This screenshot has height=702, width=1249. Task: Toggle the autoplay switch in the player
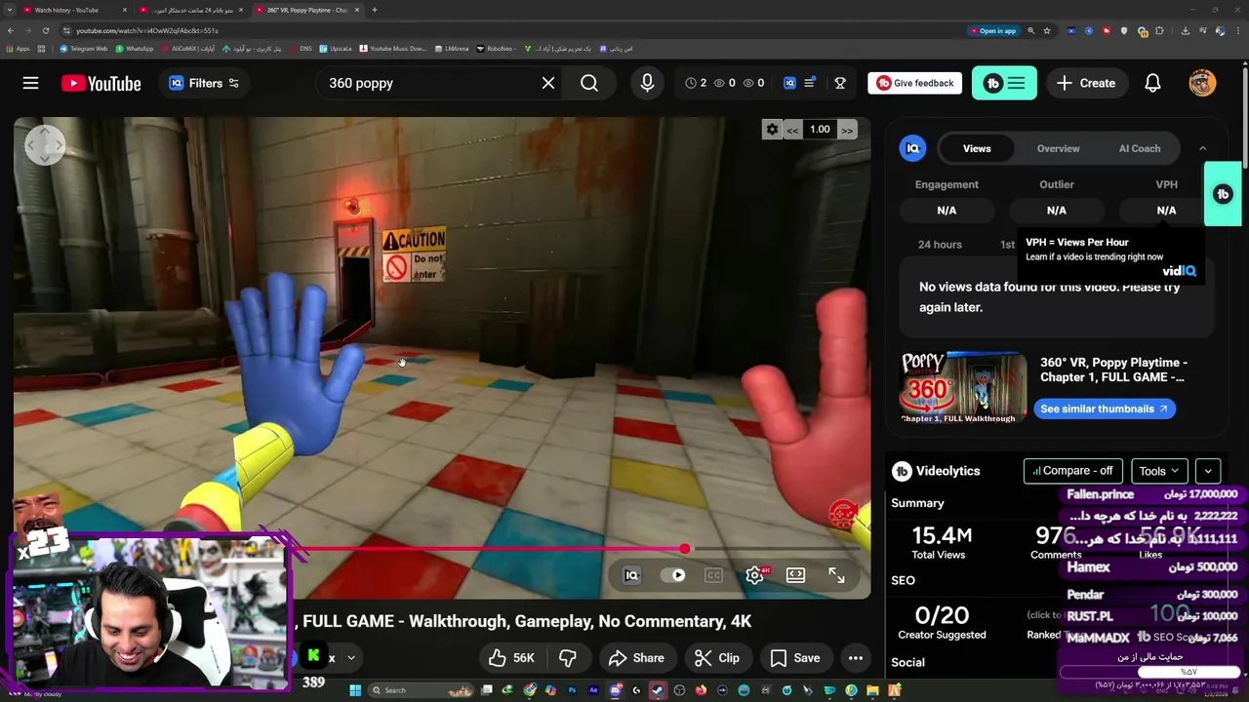[x=674, y=575]
